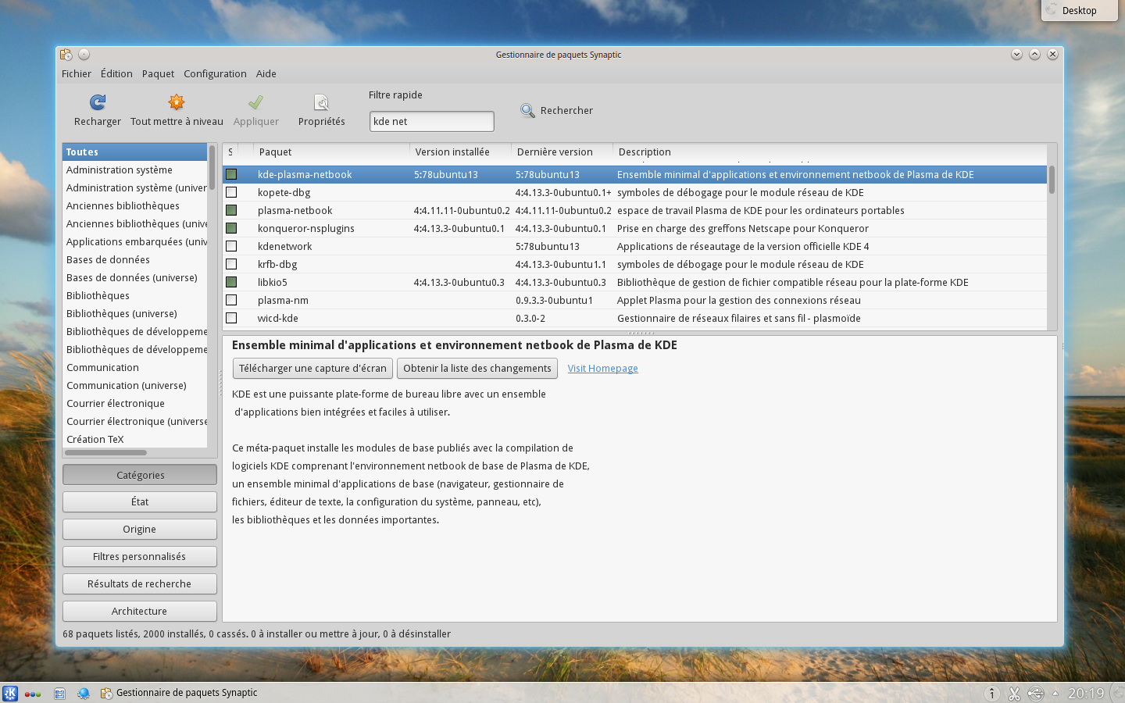Open the KDE application launcher

(10, 693)
